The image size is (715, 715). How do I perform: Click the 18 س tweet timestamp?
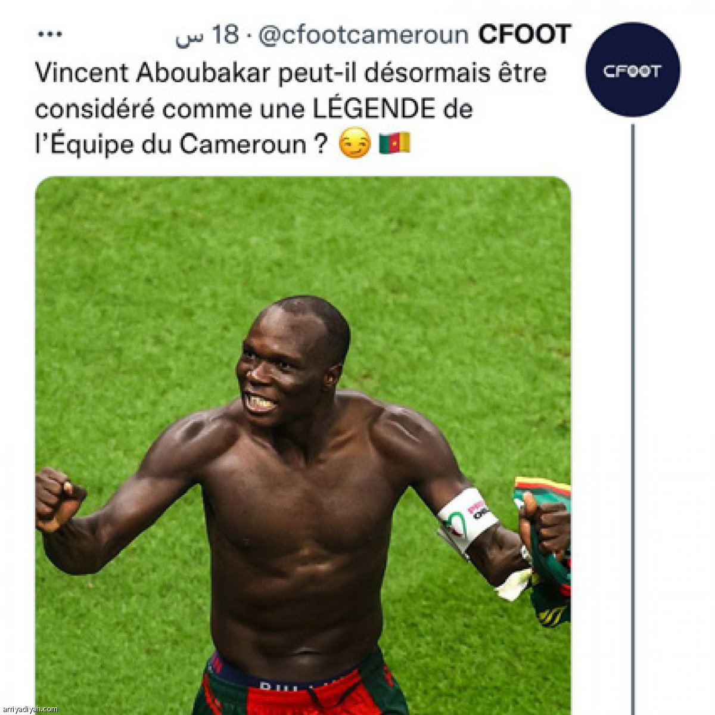click(207, 35)
